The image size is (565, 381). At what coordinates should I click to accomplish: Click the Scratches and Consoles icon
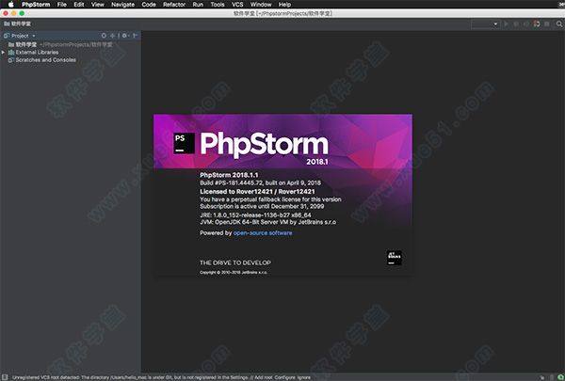[11, 60]
